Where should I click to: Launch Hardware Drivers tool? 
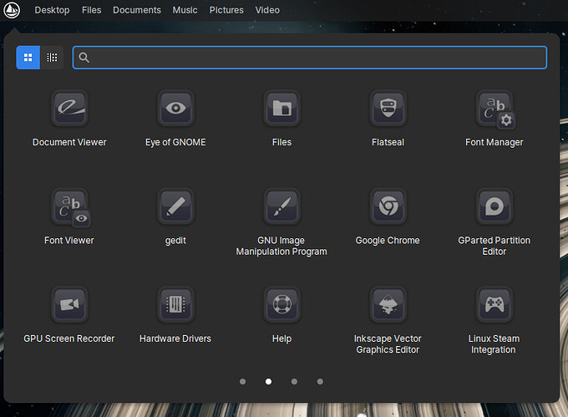(x=175, y=304)
